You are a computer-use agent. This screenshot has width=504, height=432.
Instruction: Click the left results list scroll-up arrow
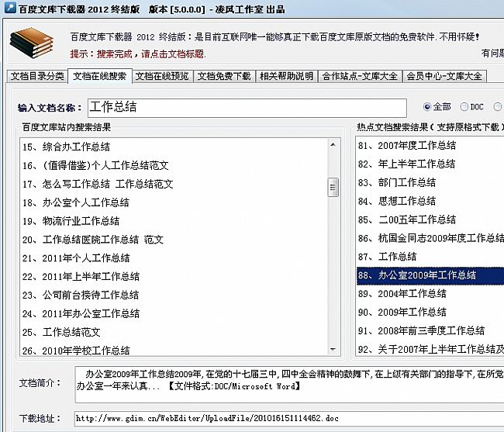[333, 142]
